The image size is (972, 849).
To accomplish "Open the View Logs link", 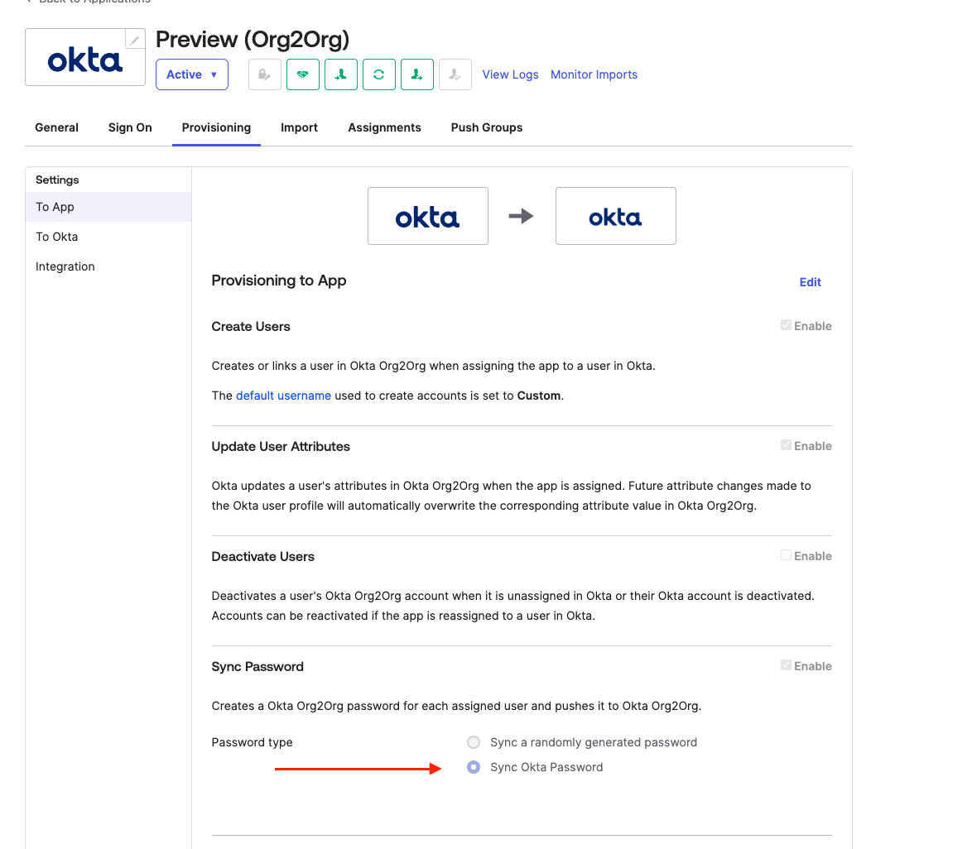I will click(510, 74).
